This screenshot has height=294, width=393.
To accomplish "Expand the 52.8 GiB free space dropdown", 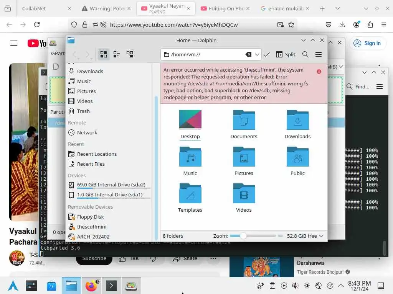I will pos(321,236).
